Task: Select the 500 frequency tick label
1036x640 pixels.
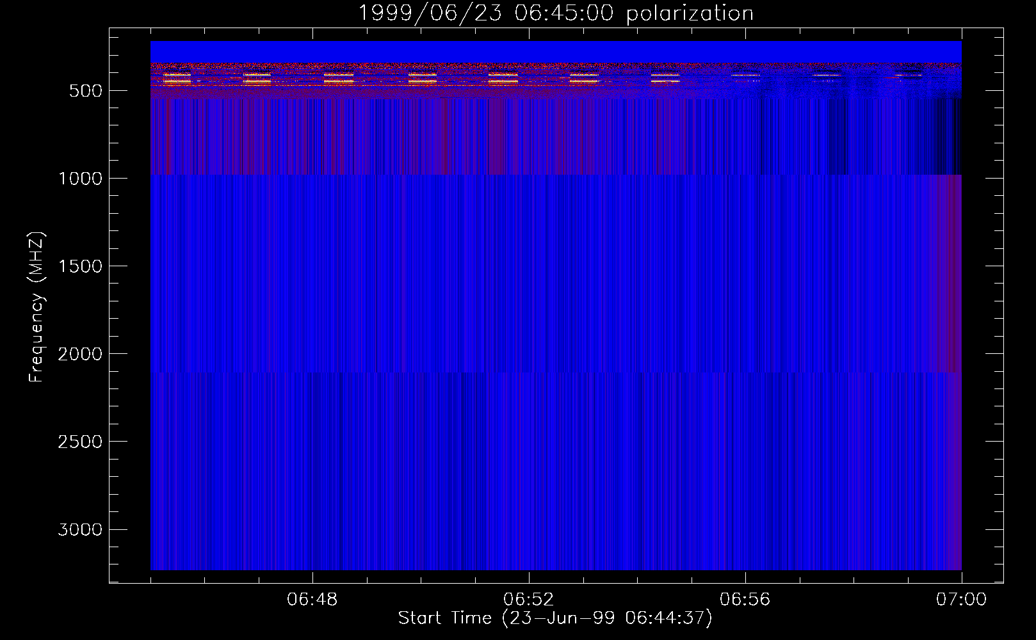Action: [86, 91]
